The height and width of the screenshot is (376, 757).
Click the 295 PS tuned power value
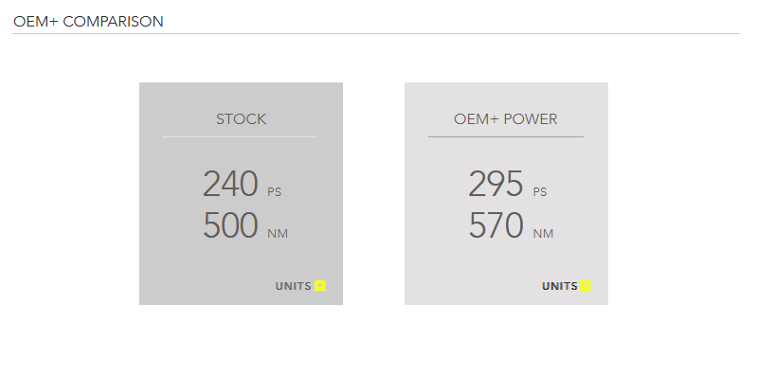[x=507, y=184]
